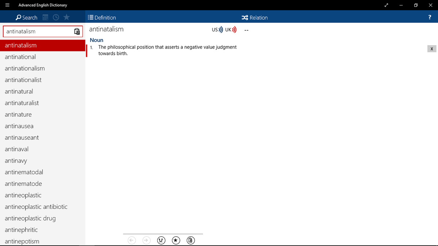Open help question mark

(x=430, y=17)
